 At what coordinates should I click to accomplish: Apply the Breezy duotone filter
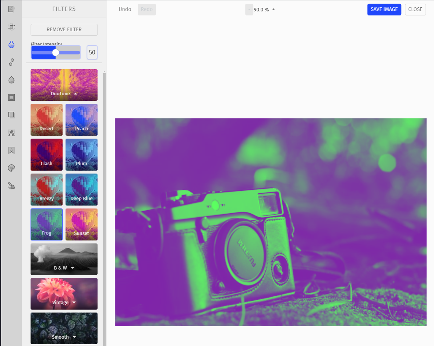(x=46, y=189)
